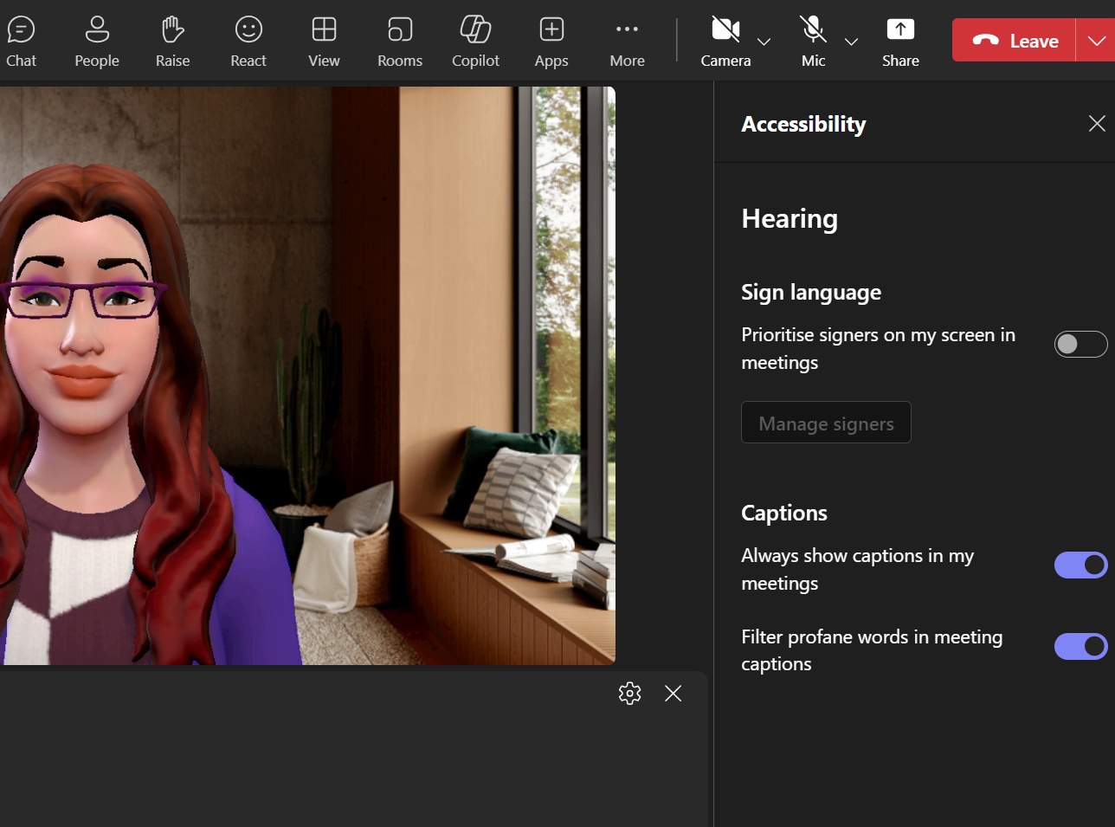
Task: Open the View options
Action: pyautogui.click(x=324, y=39)
